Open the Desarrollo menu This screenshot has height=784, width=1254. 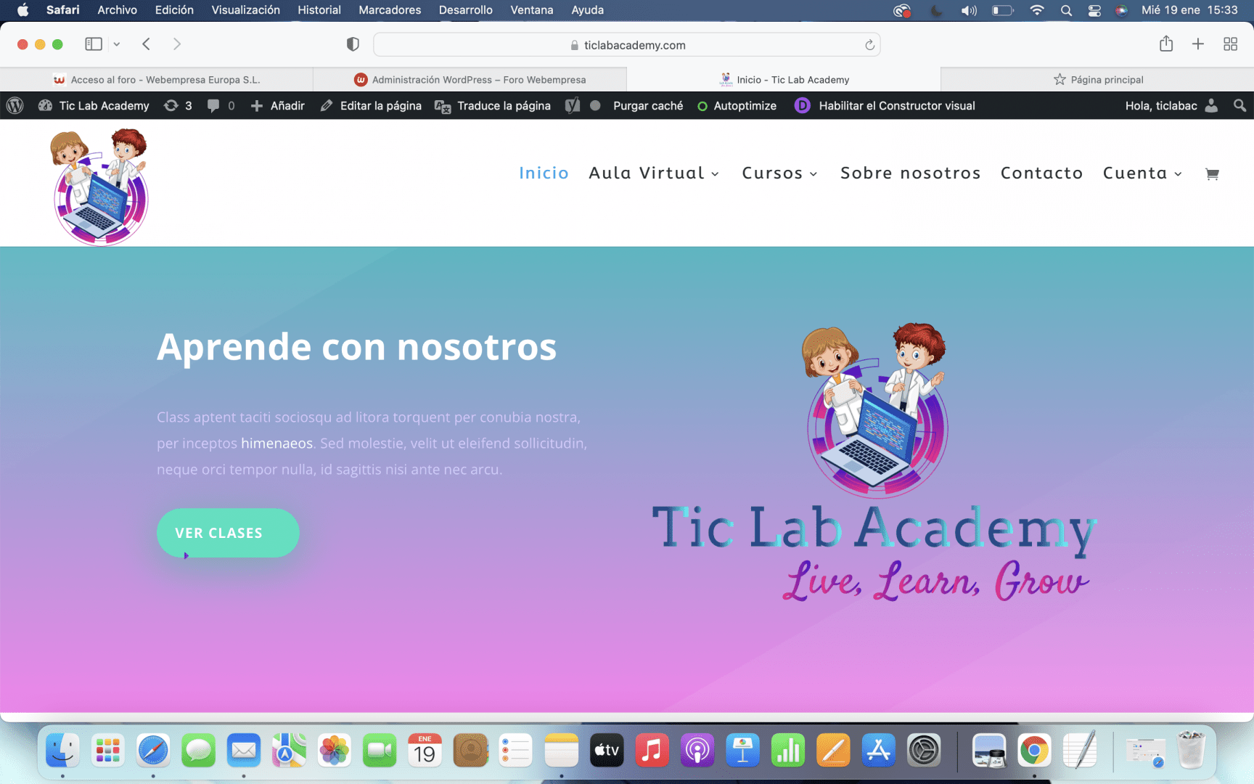465,10
